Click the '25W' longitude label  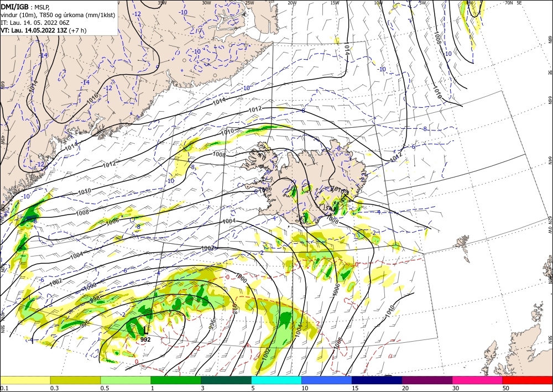click(249, 2)
